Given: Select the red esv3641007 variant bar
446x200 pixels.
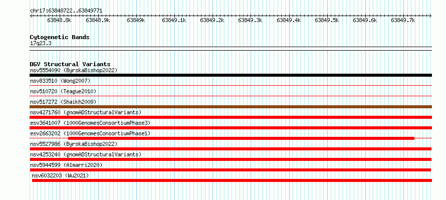Looking at the screenshot, I should click(231, 128).
